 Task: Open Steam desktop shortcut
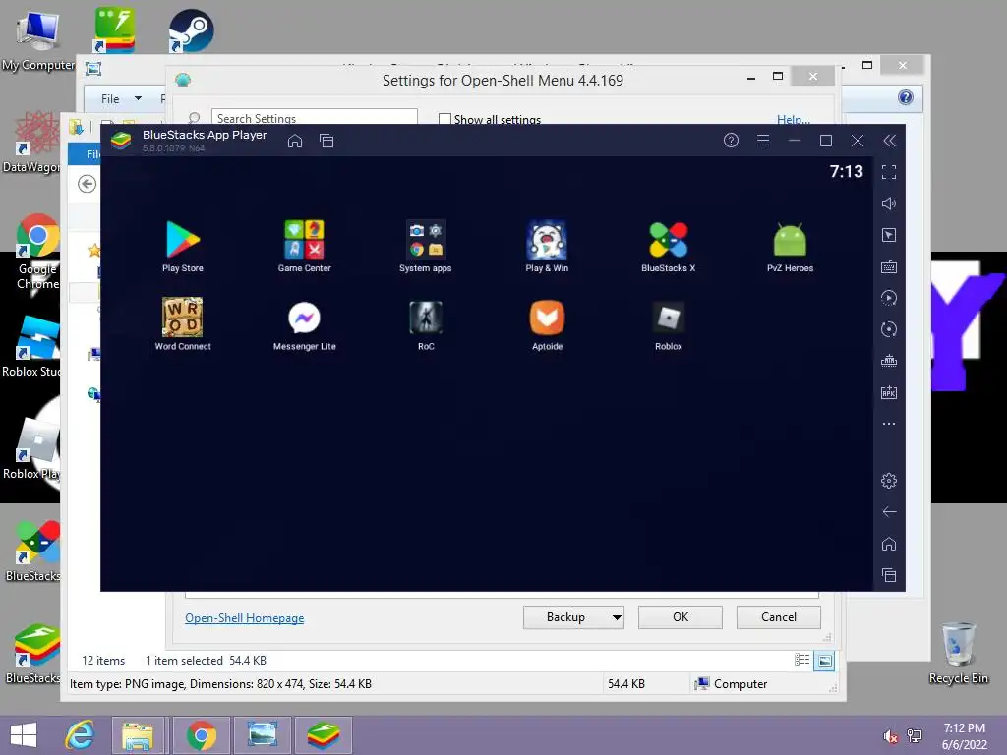click(192, 30)
